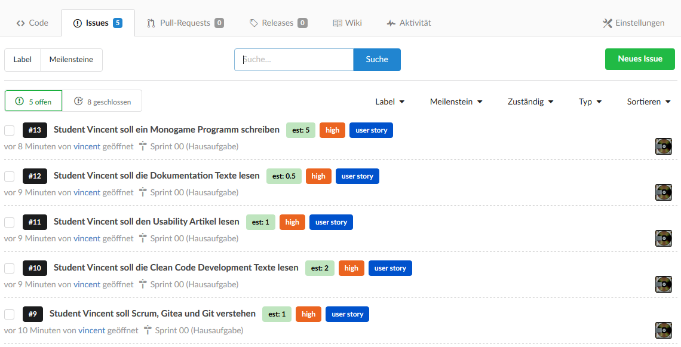Viewport: 681px width, 347px height.
Task: Tick the checkbox for issue #13
Action: click(10, 130)
